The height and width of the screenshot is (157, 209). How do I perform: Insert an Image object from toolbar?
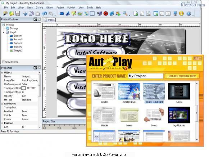point(80,13)
